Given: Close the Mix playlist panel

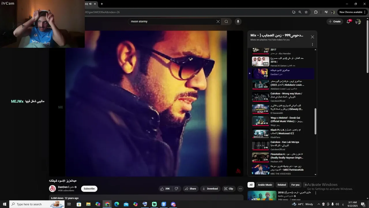Looking at the screenshot, I should coord(312,37).
